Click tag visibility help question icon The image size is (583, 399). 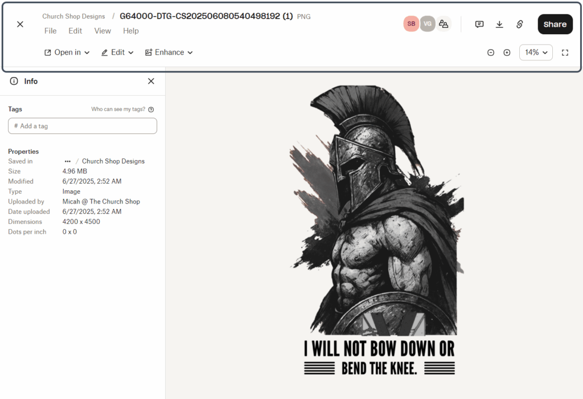pos(151,109)
